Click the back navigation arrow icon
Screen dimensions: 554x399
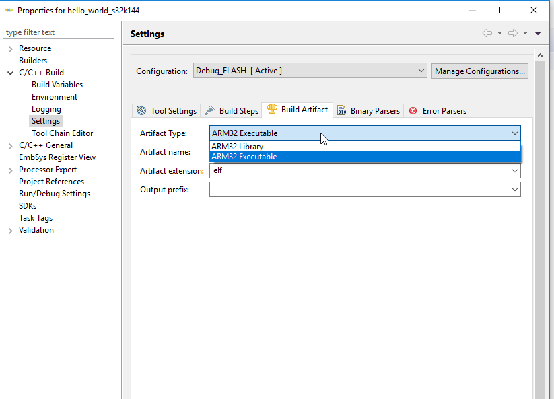click(x=487, y=33)
